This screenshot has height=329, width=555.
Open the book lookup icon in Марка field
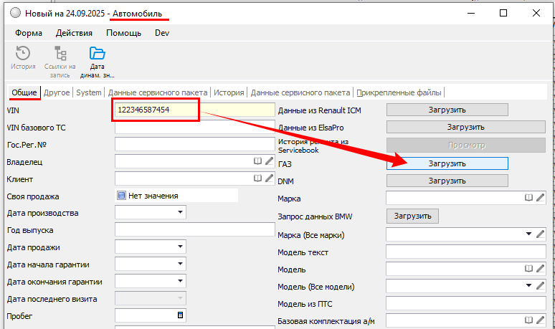coord(528,197)
